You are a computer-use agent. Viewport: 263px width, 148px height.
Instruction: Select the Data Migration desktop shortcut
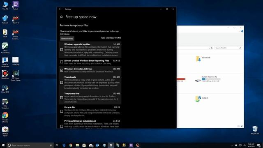click(5, 104)
